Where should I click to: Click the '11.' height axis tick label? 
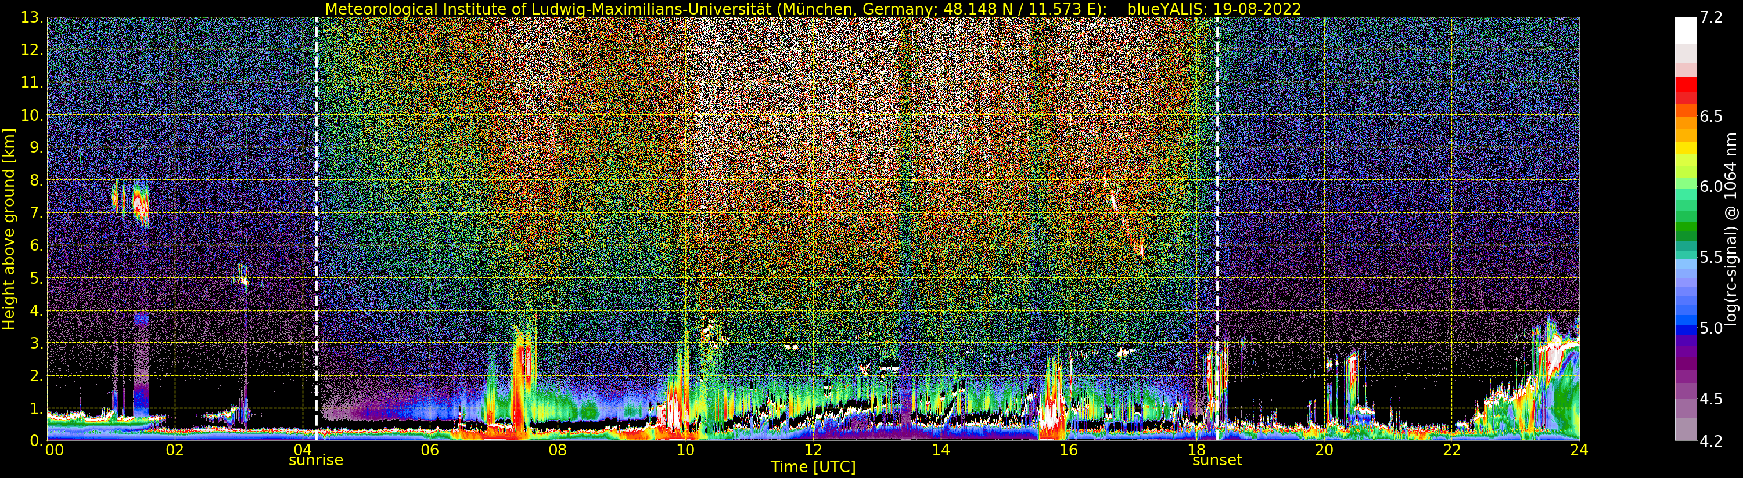pyautogui.click(x=33, y=82)
